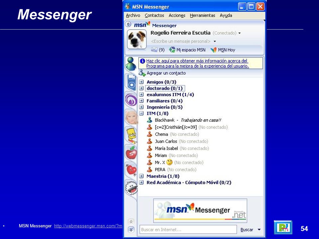This screenshot has width=319, height=239.
Task: Click the MSN Messenger .net banner ad
Action: pyautogui.click(x=200, y=211)
